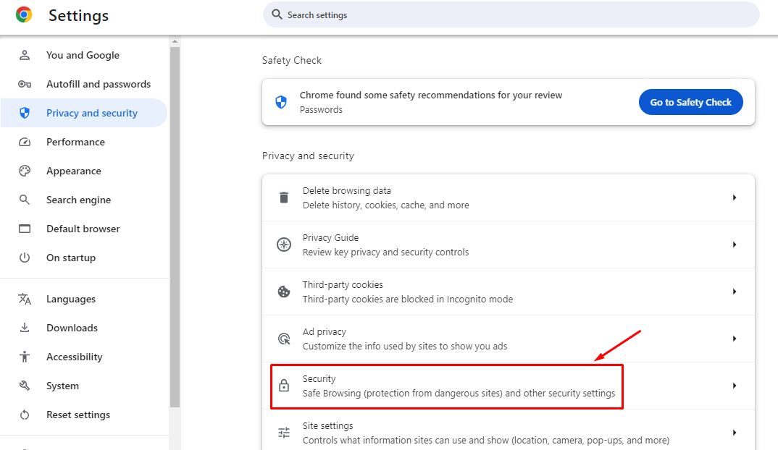Screen dimensions: 778x450
Task: Click Go to Safety Check button
Action: (690, 102)
